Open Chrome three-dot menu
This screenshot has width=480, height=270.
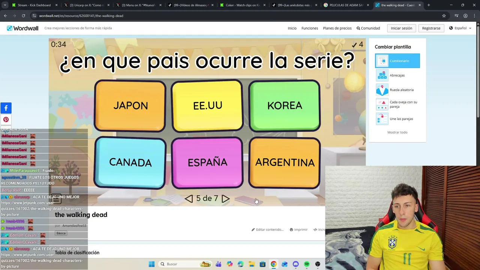coord(475,16)
